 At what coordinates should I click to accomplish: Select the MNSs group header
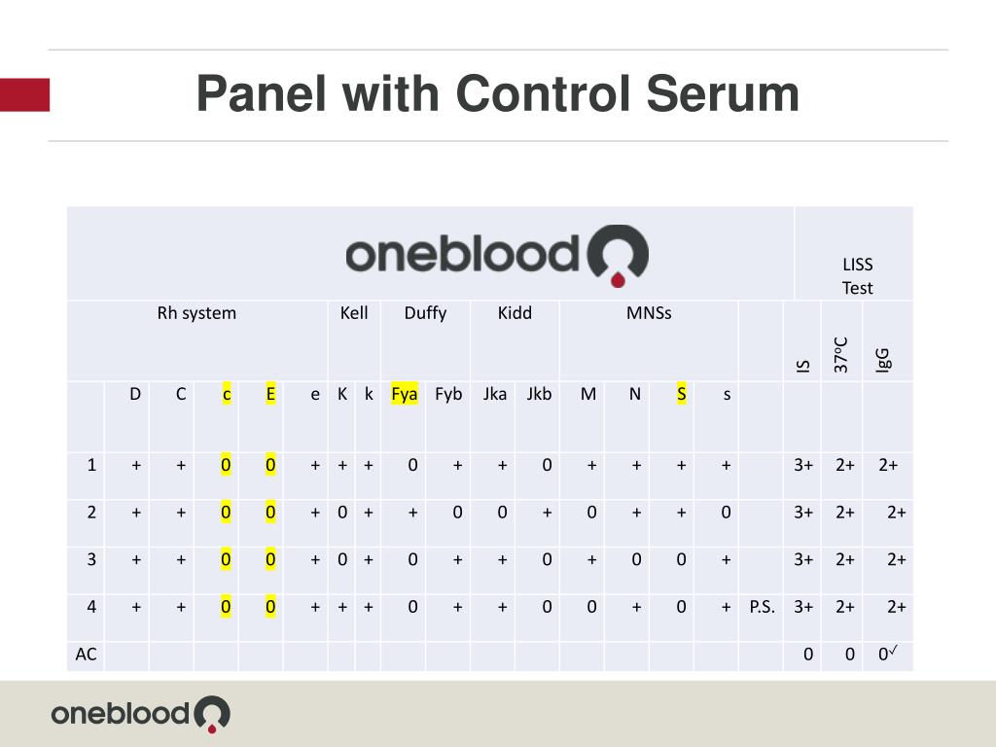pos(649,313)
